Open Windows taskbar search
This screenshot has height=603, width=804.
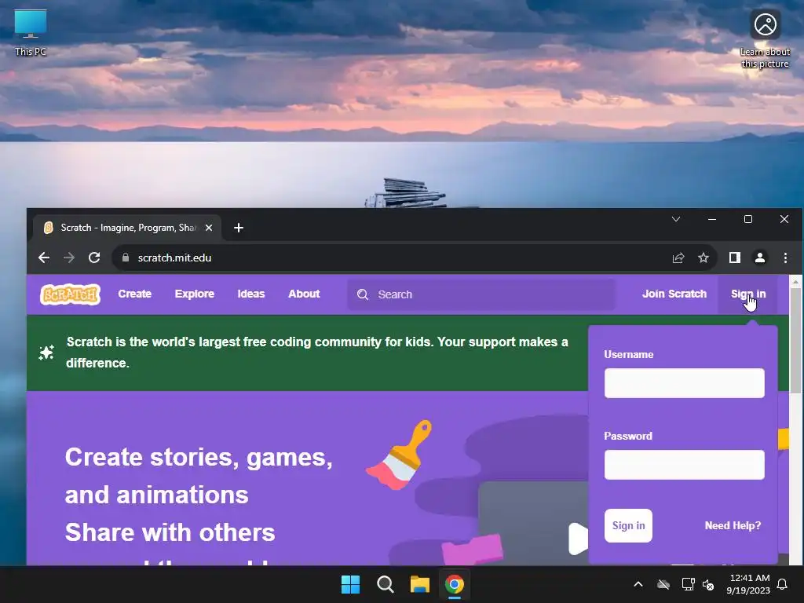coord(385,584)
